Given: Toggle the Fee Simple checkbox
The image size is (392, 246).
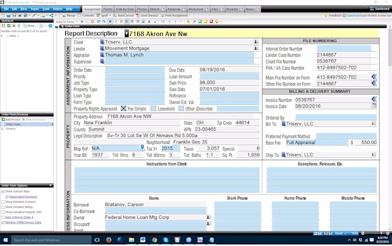Looking at the screenshot, I should pos(123,109).
